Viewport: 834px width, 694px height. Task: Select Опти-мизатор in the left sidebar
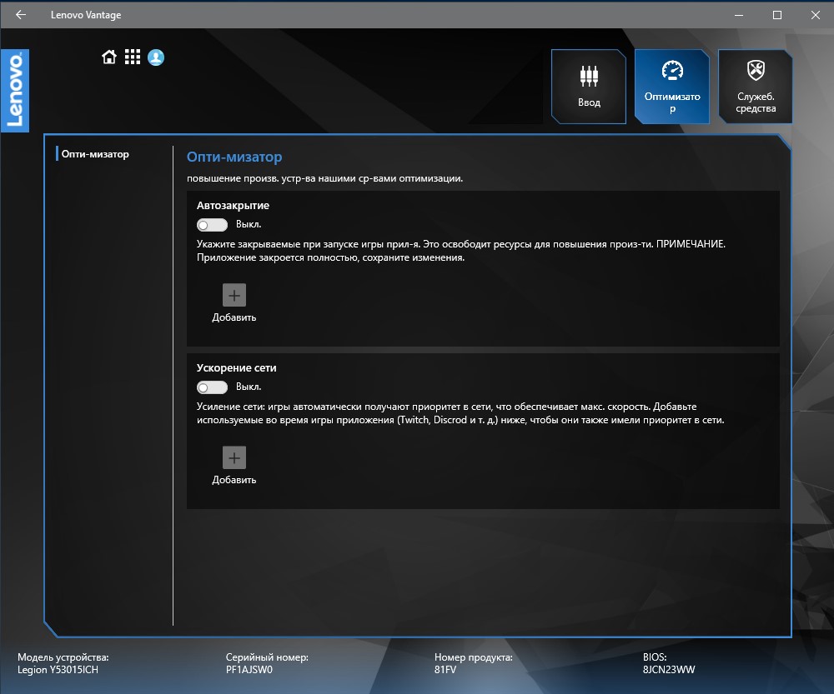95,154
